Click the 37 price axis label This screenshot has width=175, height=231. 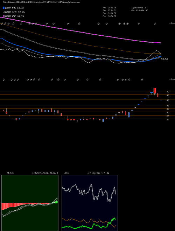168,100
